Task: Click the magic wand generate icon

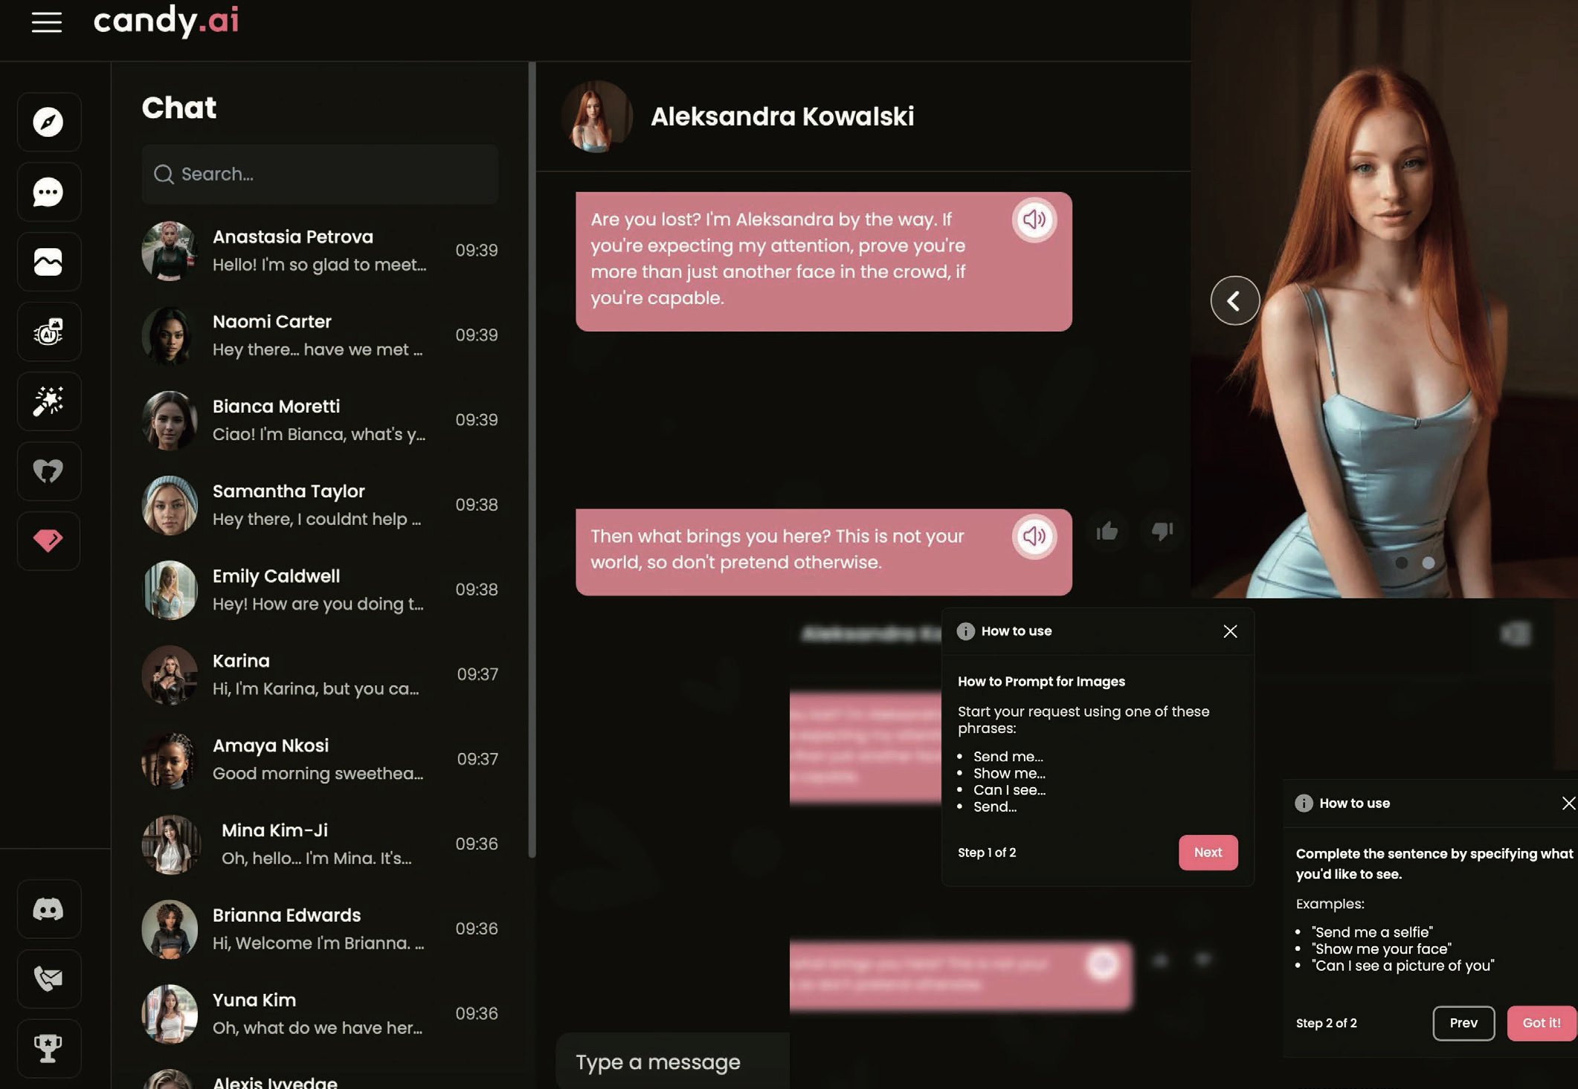Action: 48,401
